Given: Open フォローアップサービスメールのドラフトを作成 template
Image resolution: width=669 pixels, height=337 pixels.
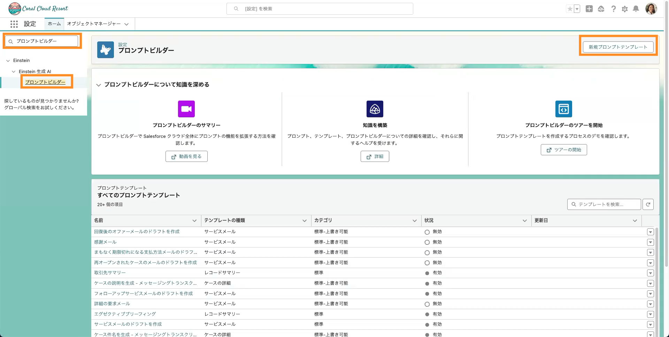Looking at the screenshot, I should tap(144, 293).
